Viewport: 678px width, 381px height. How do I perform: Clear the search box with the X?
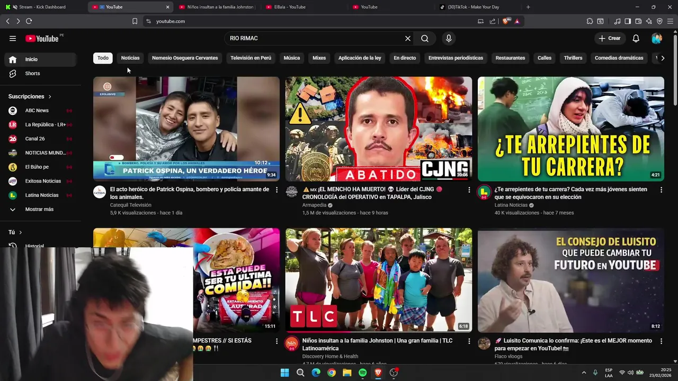408,38
